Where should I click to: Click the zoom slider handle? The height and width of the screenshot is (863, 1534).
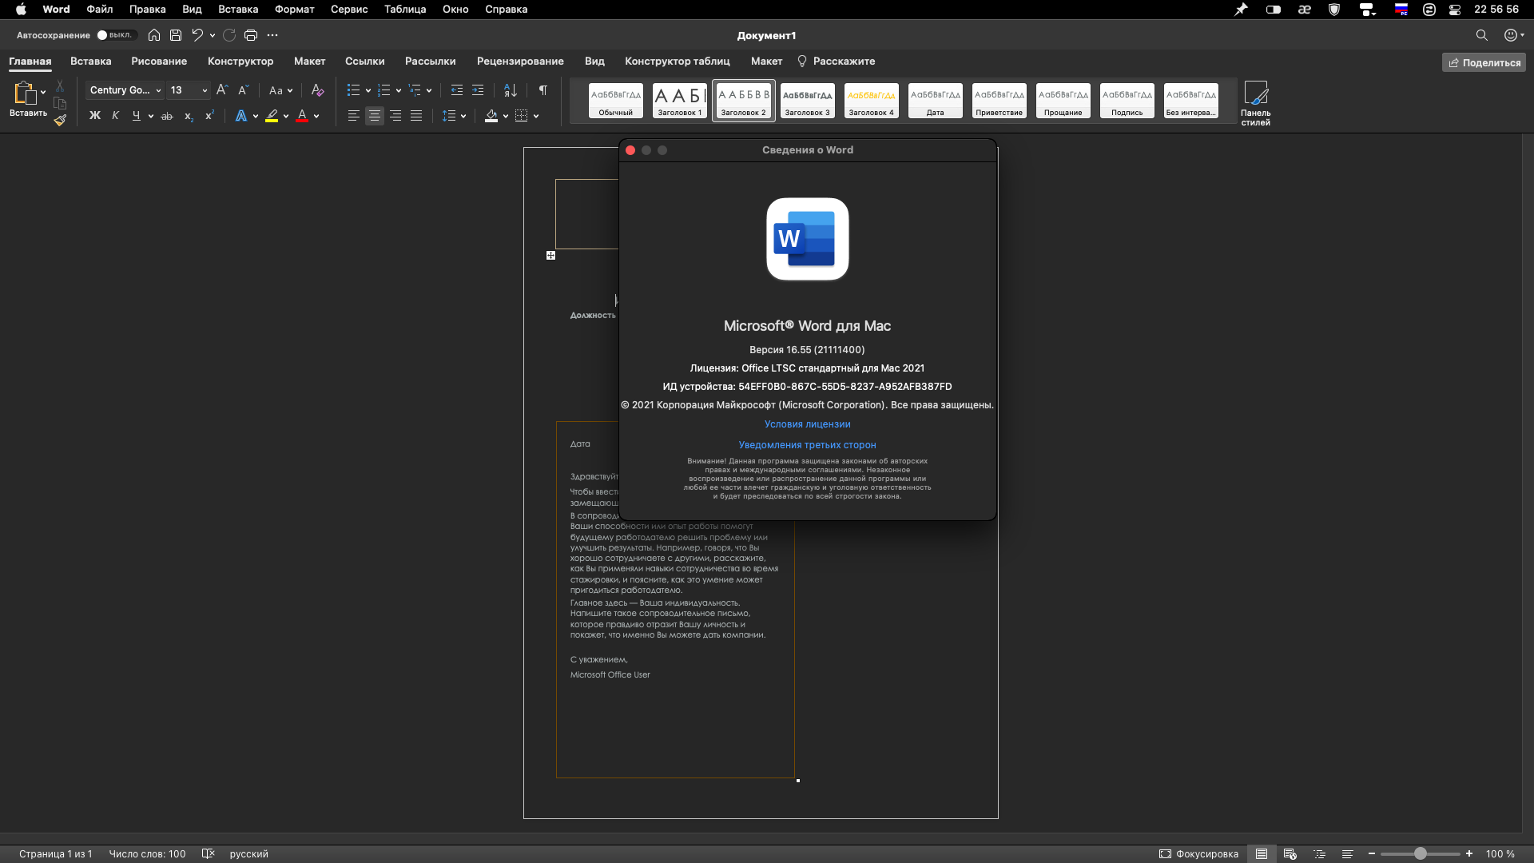coord(1420,854)
